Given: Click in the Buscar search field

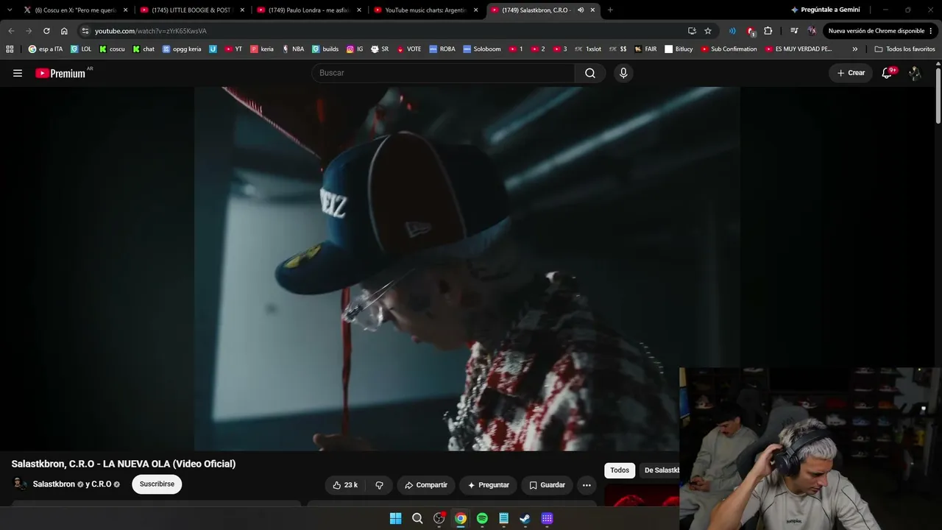Looking at the screenshot, I should click(x=443, y=73).
